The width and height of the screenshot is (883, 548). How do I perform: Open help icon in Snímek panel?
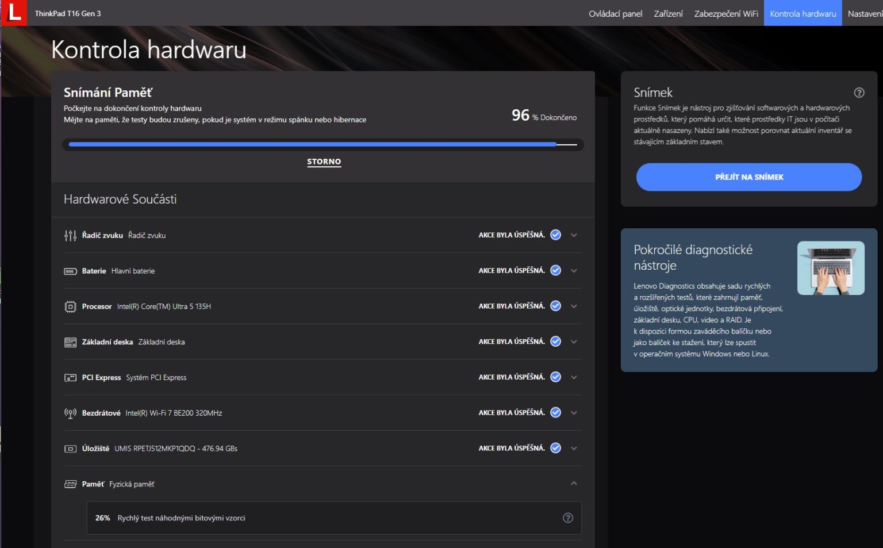(x=859, y=93)
